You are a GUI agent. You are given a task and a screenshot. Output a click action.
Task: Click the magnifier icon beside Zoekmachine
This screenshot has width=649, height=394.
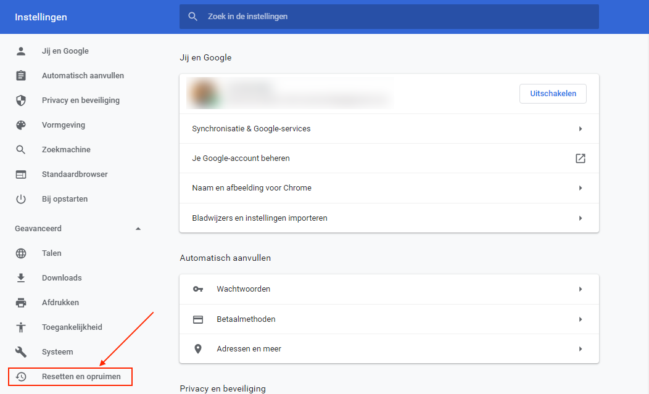point(21,150)
